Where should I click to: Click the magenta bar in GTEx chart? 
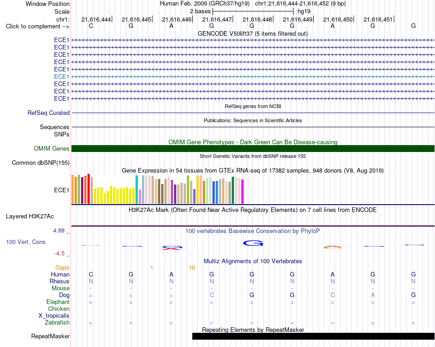[x=243, y=192]
